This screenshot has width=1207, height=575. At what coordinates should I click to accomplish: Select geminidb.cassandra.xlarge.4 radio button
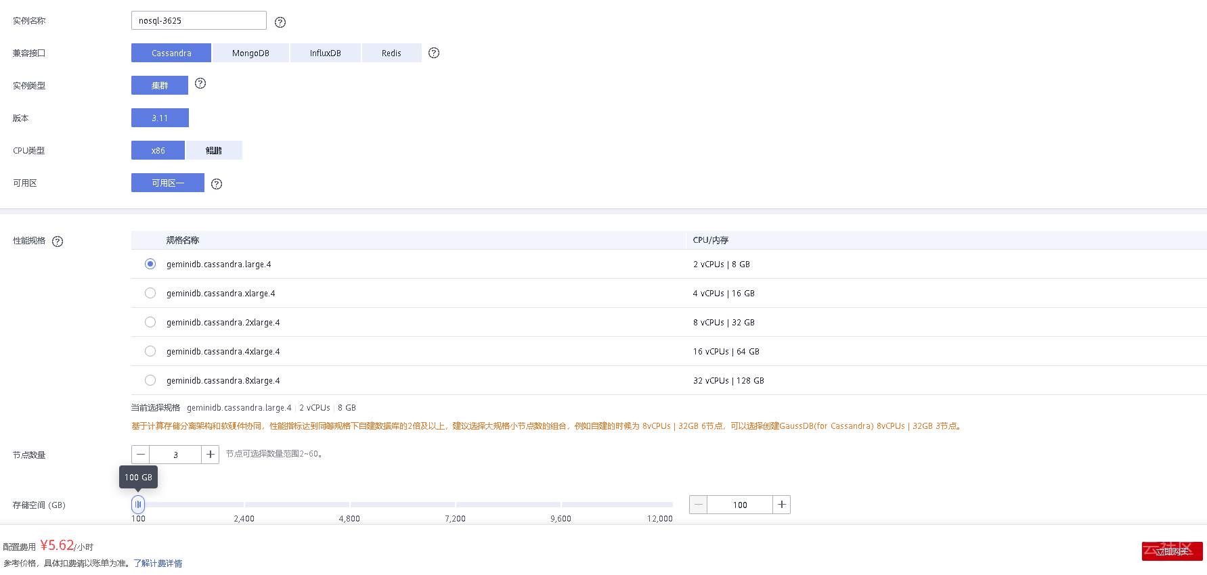(x=150, y=293)
